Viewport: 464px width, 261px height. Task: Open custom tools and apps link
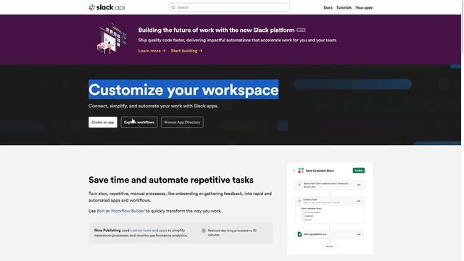pyautogui.click(x=149, y=231)
